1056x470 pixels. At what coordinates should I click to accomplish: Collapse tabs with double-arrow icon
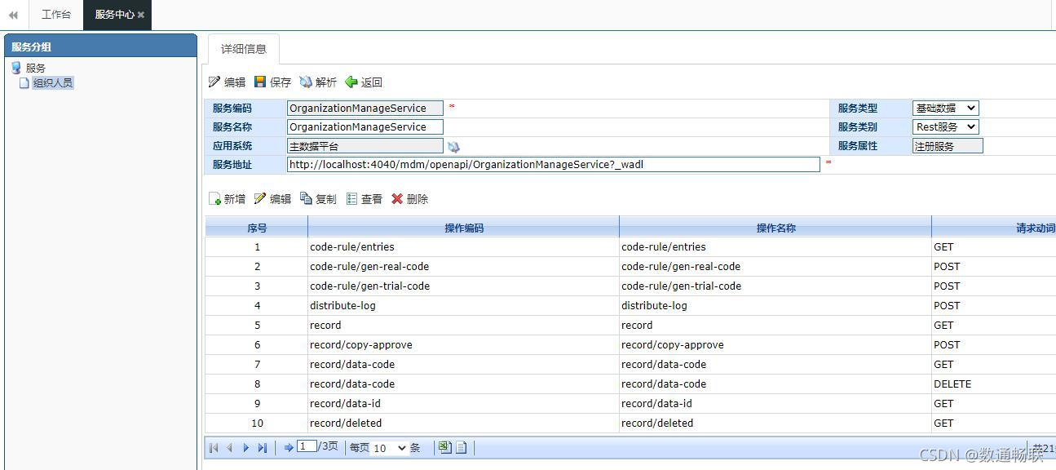[x=13, y=15]
